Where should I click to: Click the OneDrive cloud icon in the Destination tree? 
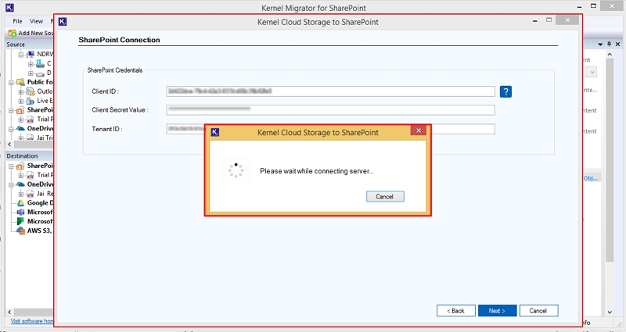(x=21, y=184)
